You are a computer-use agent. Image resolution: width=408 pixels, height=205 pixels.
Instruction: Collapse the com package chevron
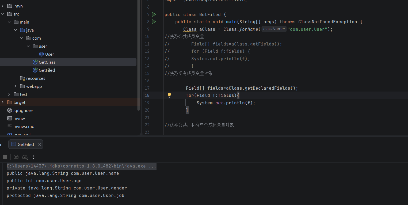click(22, 38)
